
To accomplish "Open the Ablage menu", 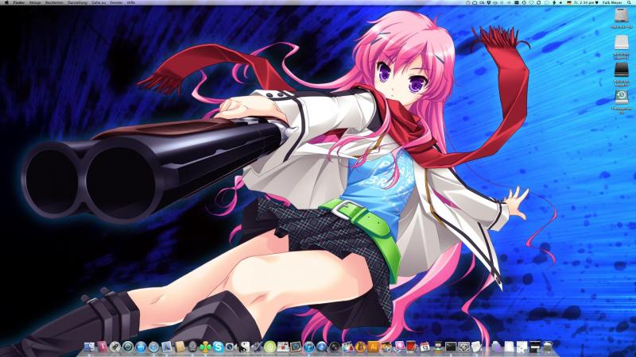I will [35, 2].
